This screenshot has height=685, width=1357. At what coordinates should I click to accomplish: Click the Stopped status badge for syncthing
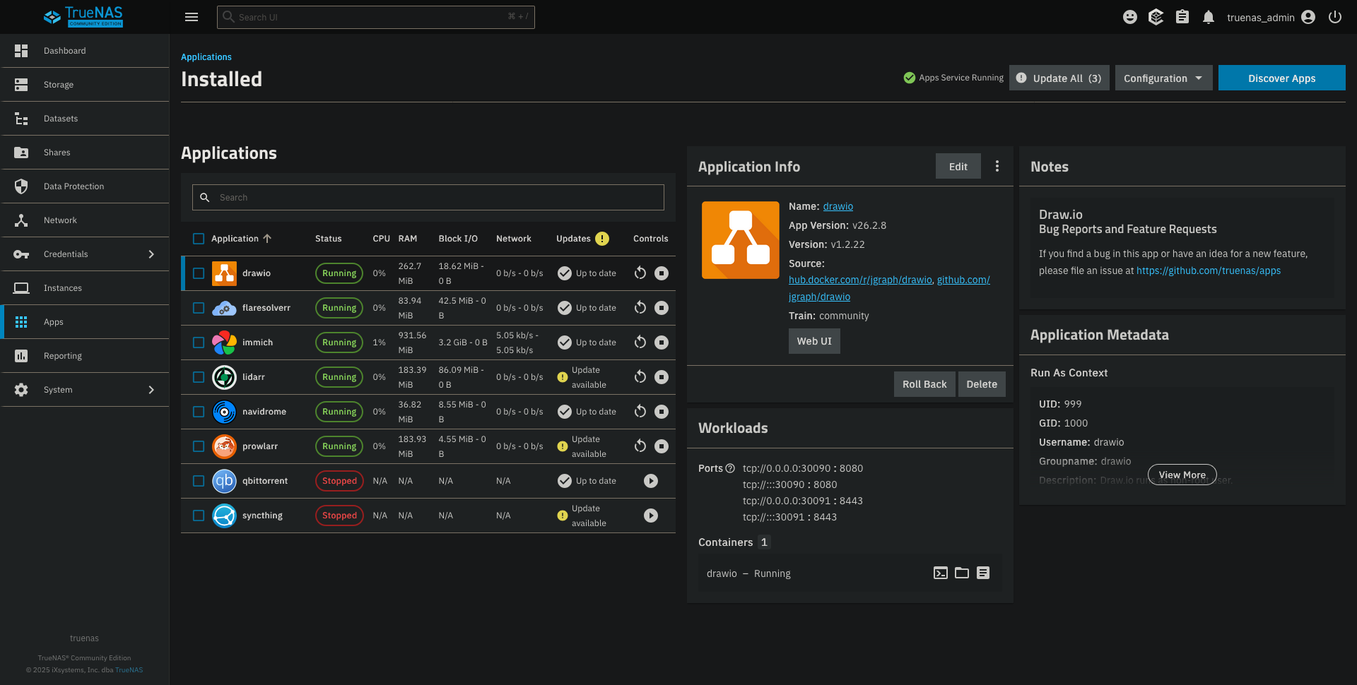pyautogui.click(x=339, y=516)
